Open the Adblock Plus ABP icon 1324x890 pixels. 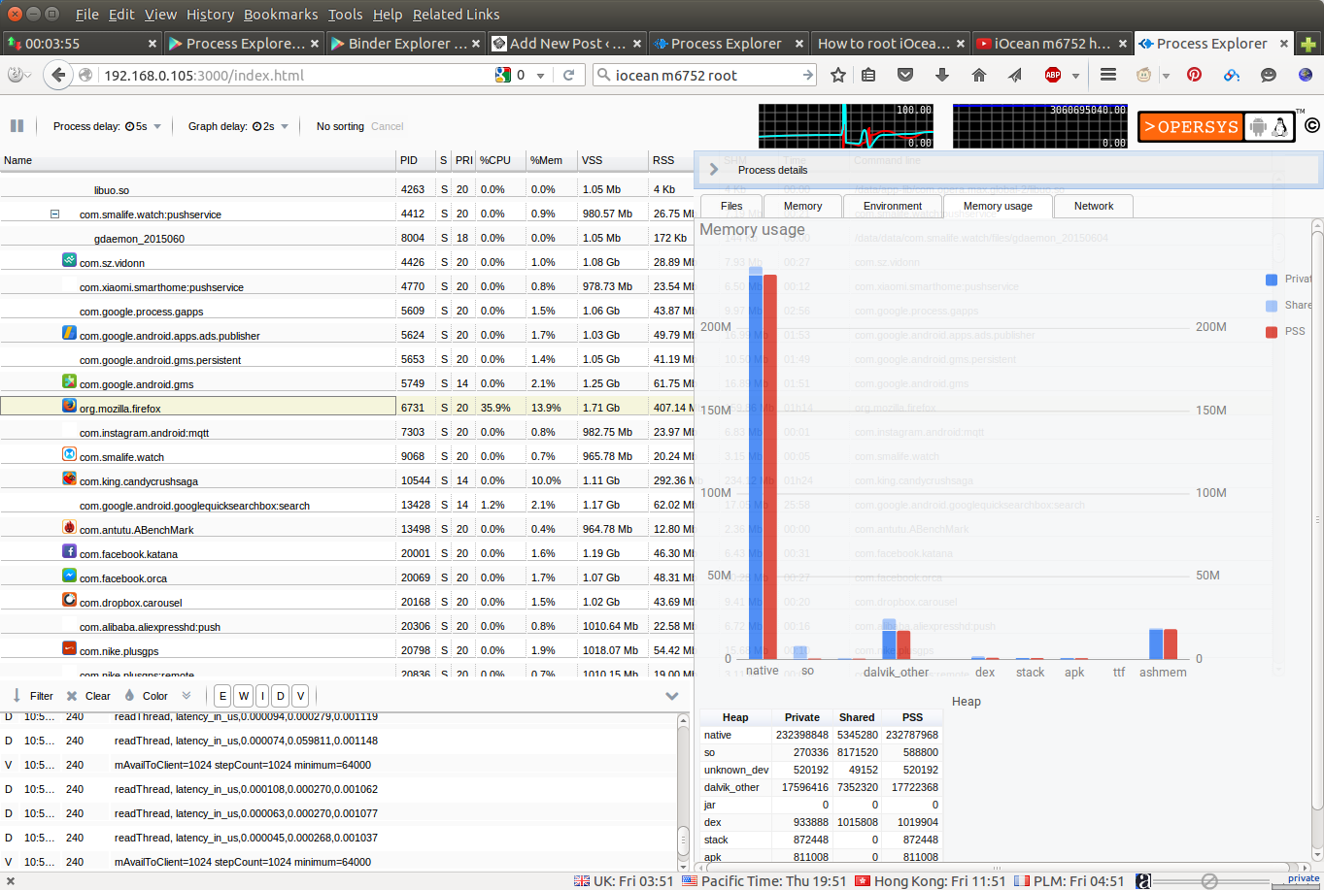pyautogui.click(x=1053, y=75)
